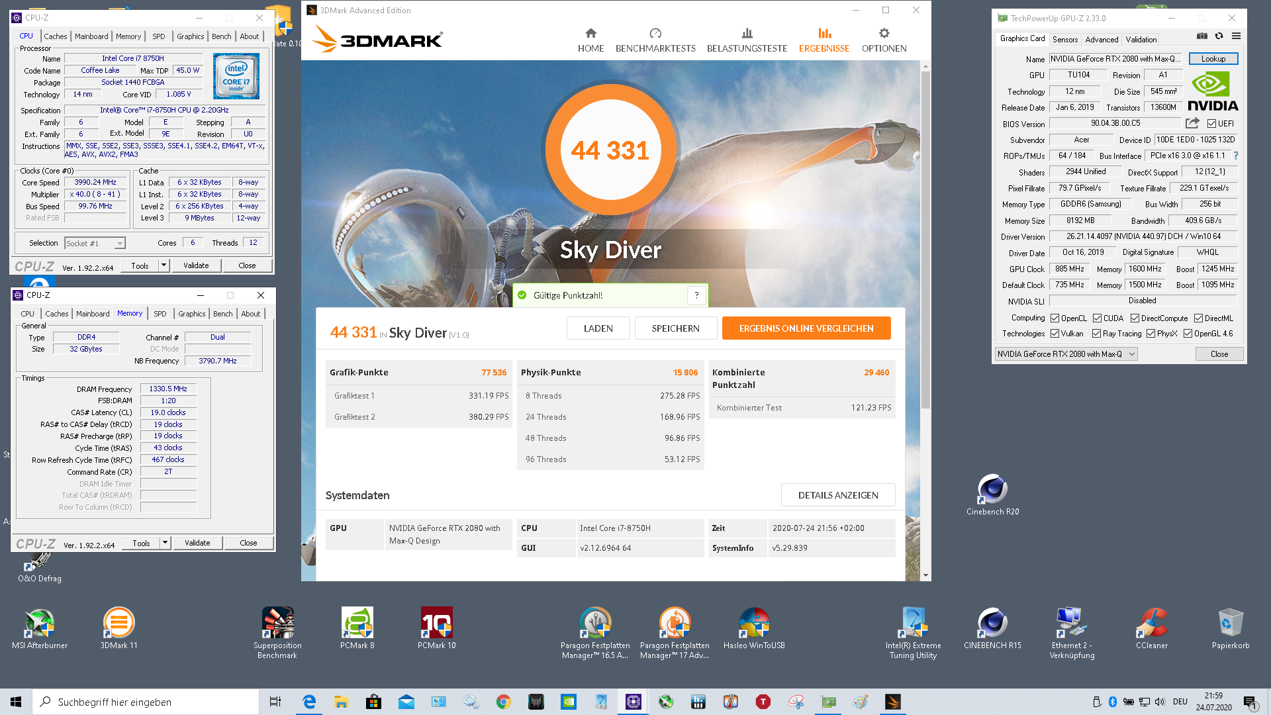Image resolution: width=1271 pixels, height=715 pixels.
Task: Open the Intel Extreme Tuning Utility shortcut
Action: pyautogui.click(x=913, y=633)
